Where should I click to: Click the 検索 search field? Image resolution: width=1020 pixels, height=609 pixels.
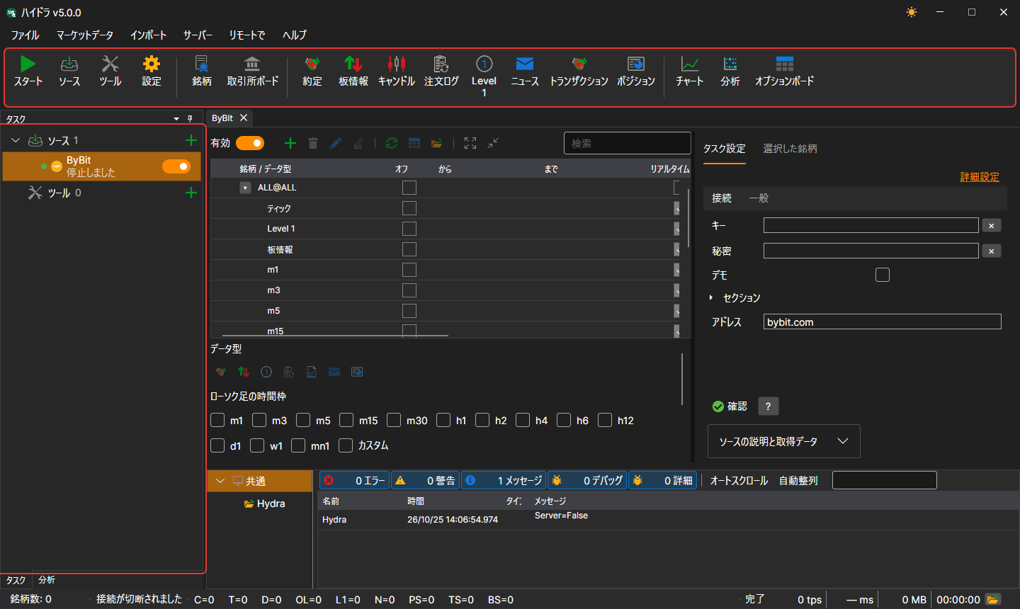click(x=627, y=143)
